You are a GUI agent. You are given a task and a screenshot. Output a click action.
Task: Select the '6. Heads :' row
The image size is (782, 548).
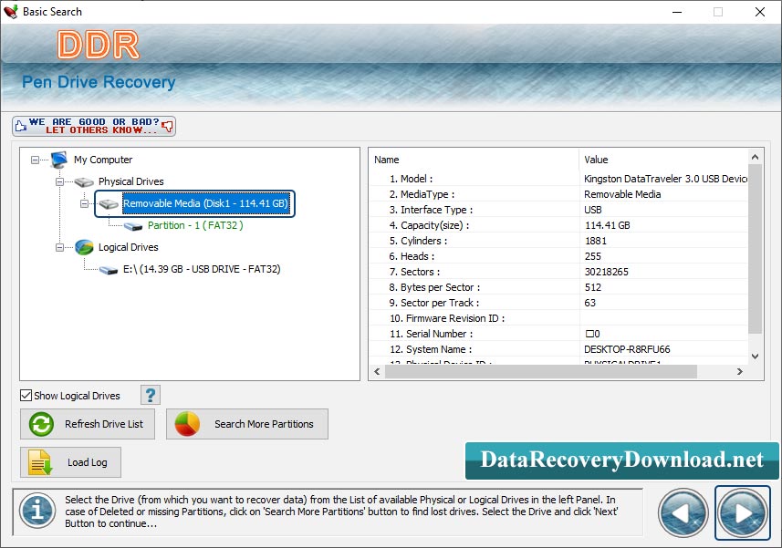[558, 256]
